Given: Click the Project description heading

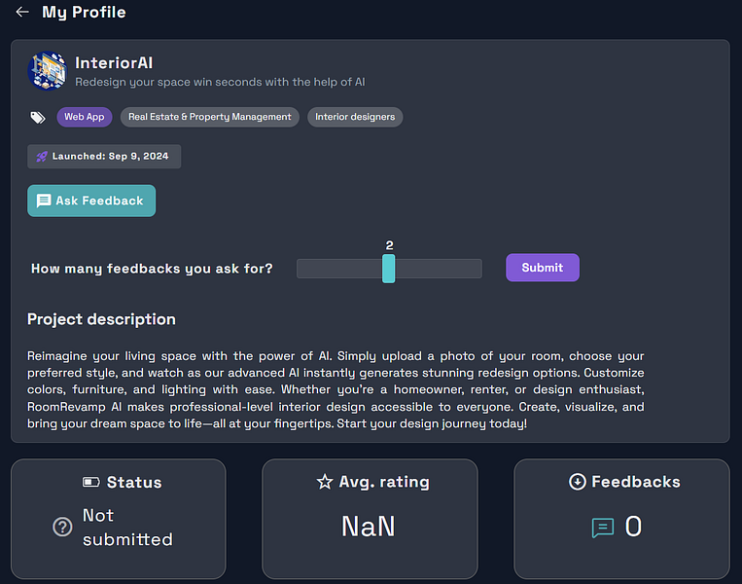Looking at the screenshot, I should (x=101, y=319).
